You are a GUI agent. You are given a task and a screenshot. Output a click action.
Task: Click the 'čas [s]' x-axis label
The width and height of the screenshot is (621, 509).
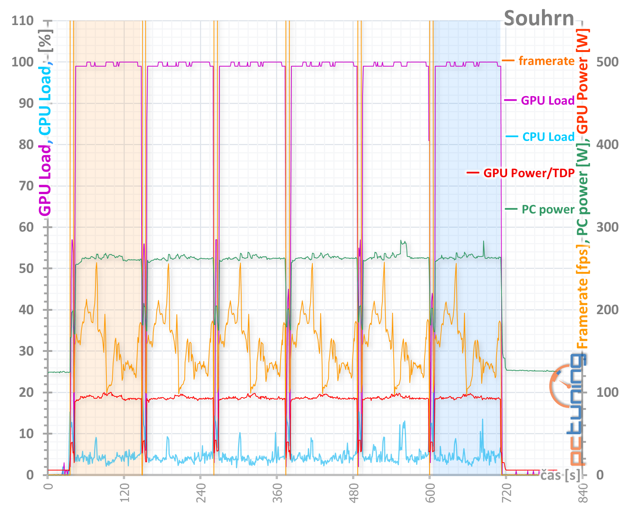tap(560, 475)
